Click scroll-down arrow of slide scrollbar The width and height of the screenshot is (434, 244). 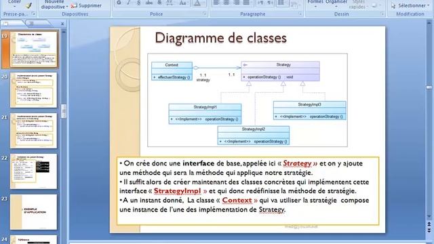coord(429,216)
